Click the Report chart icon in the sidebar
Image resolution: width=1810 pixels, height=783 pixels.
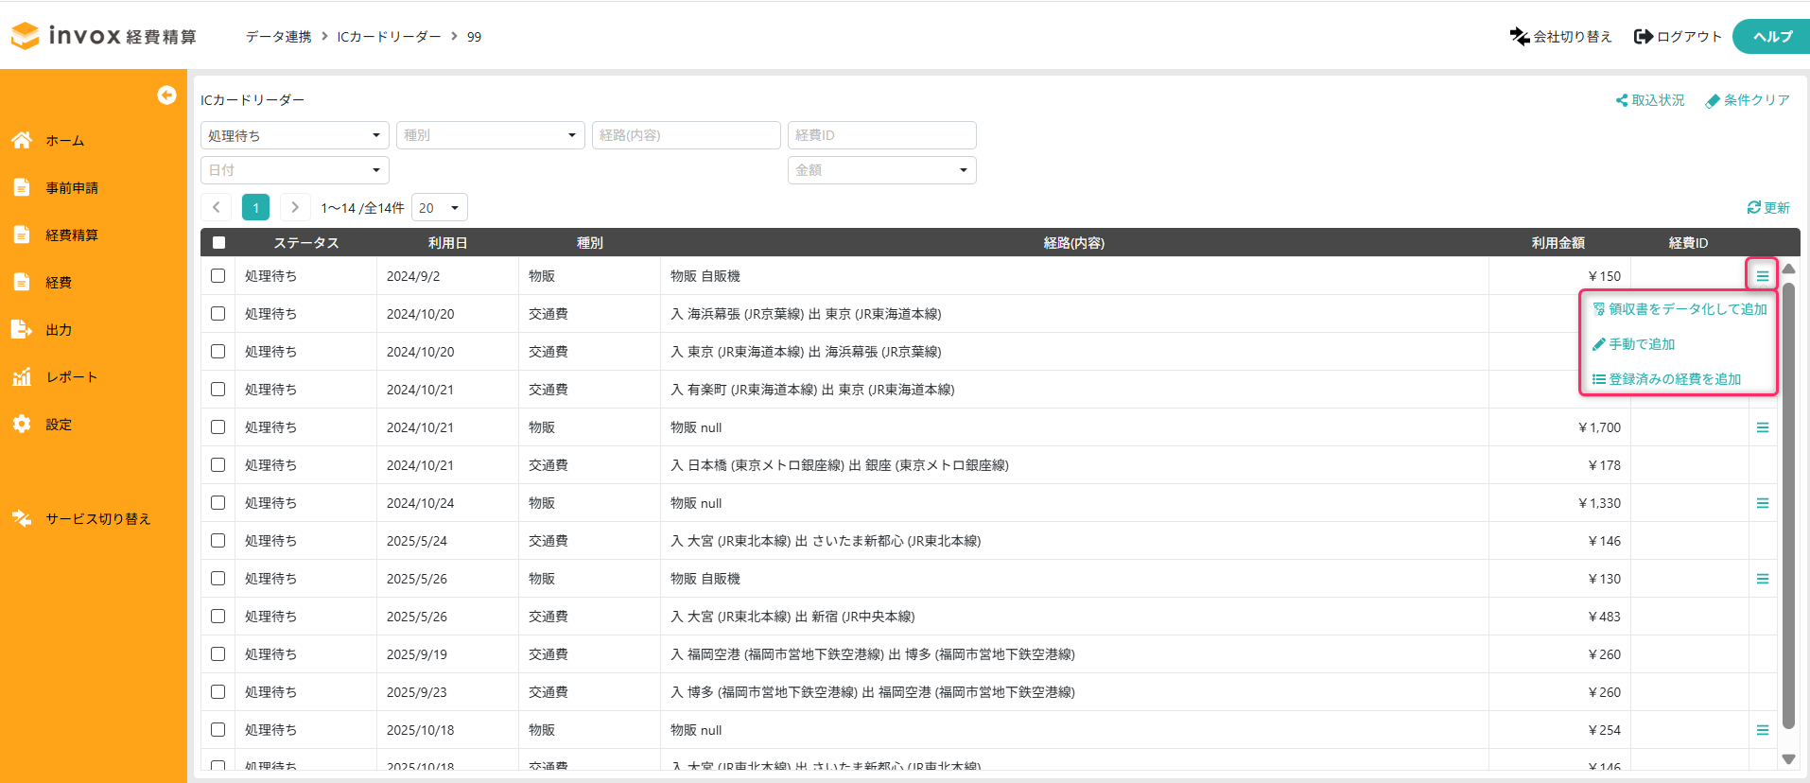(22, 376)
